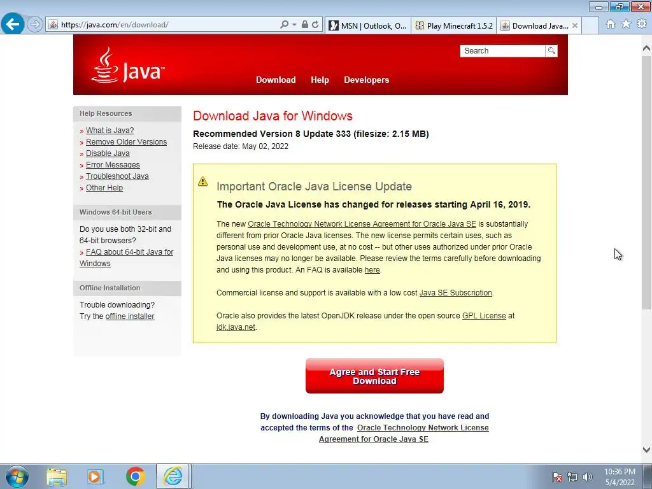This screenshot has height=489, width=652.
Task: Open the What is Java? link
Action: point(110,131)
